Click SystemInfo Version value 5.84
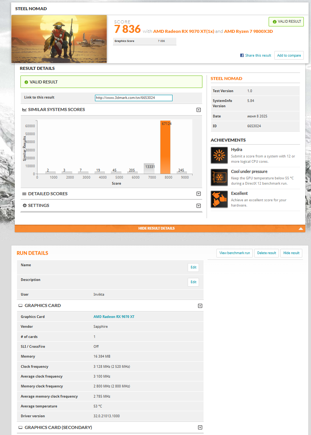This screenshot has width=311, height=435. click(251, 101)
